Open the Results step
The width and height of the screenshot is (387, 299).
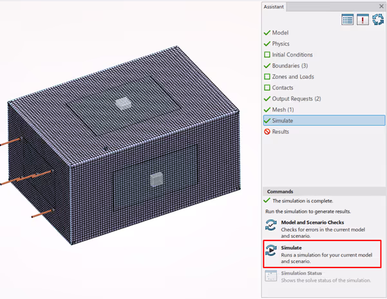[280, 132]
